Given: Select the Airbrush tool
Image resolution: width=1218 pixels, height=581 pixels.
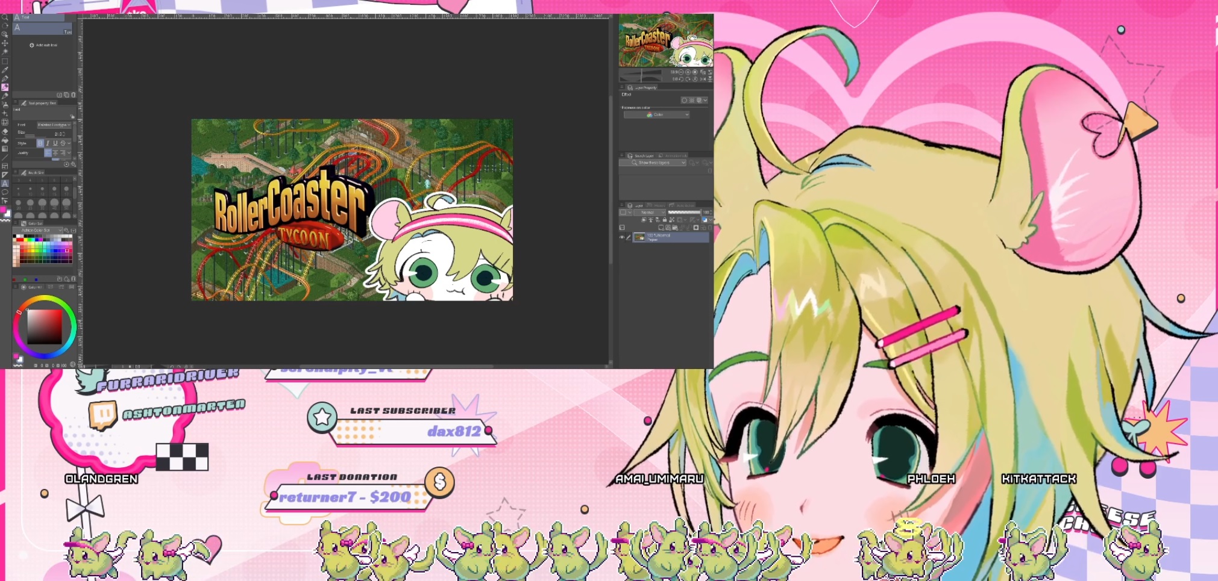Looking at the screenshot, I should point(5,104).
